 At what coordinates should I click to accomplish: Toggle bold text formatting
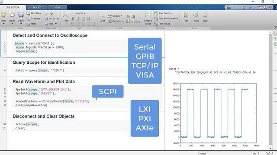73,19
